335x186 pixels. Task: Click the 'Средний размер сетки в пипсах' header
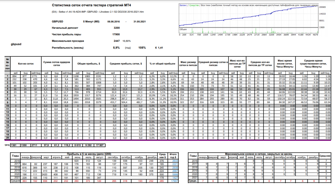[213, 64]
